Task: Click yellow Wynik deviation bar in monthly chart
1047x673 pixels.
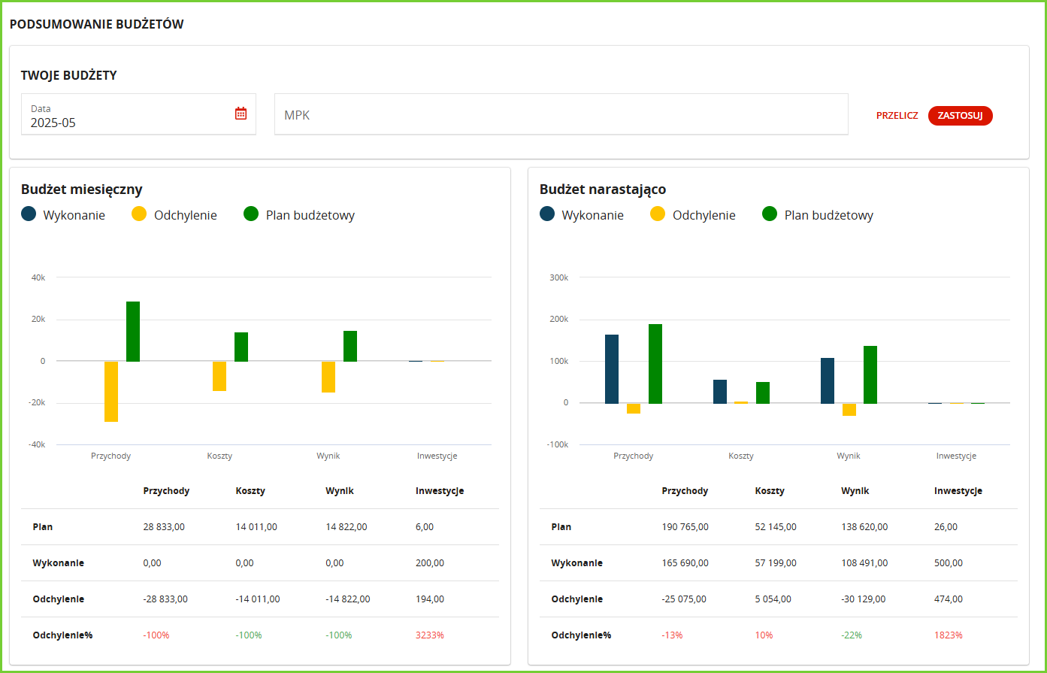Action: pyautogui.click(x=328, y=377)
